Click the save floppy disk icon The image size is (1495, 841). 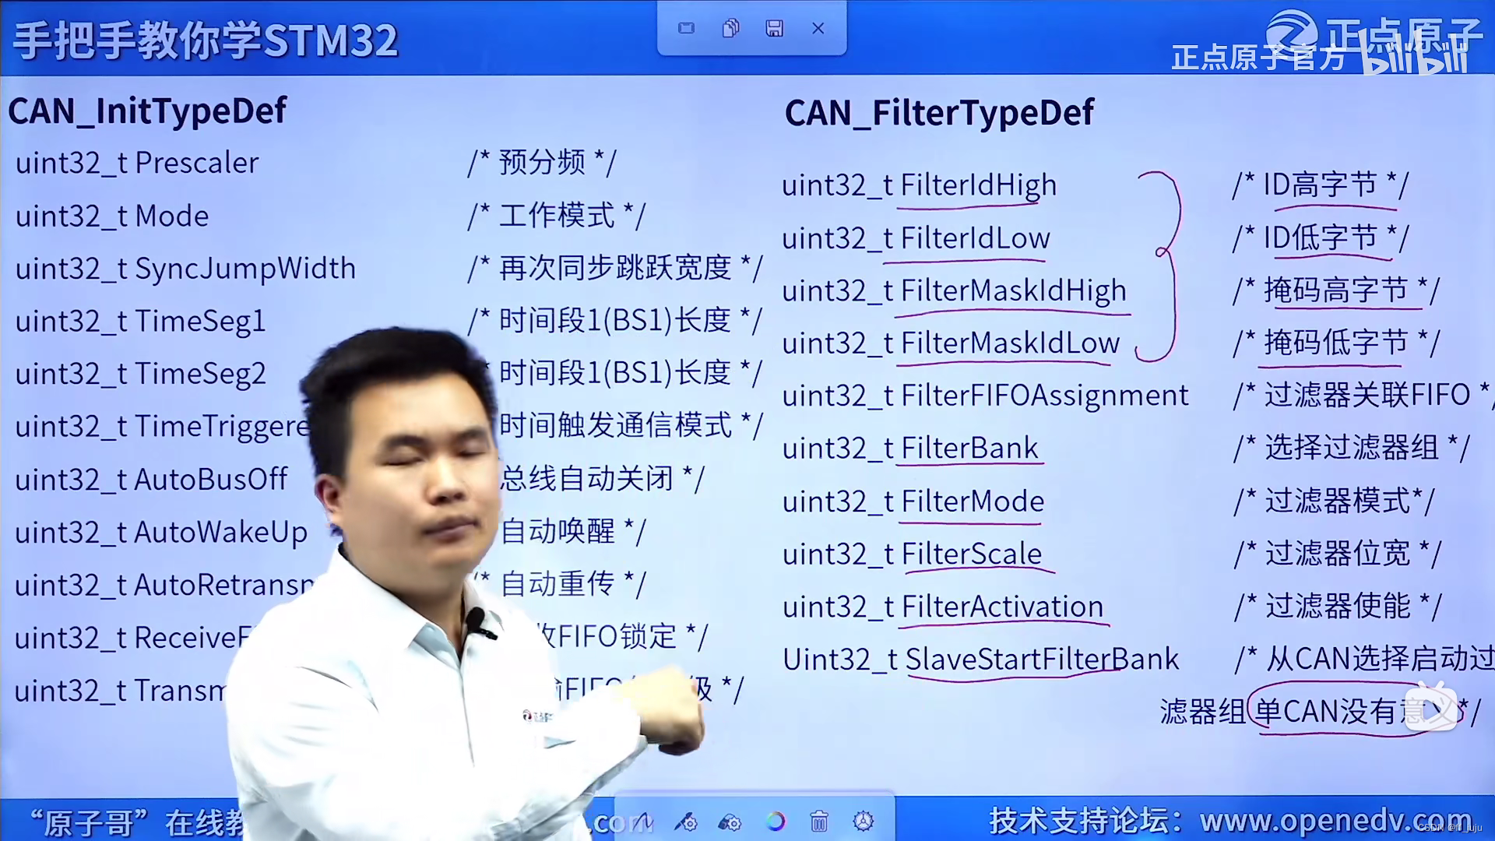coord(775,28)
